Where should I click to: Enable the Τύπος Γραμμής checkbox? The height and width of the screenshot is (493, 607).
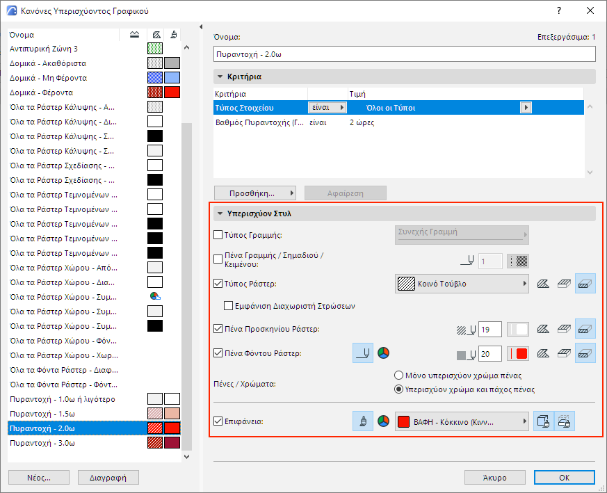pyautogui.click(x=218, y=235)
